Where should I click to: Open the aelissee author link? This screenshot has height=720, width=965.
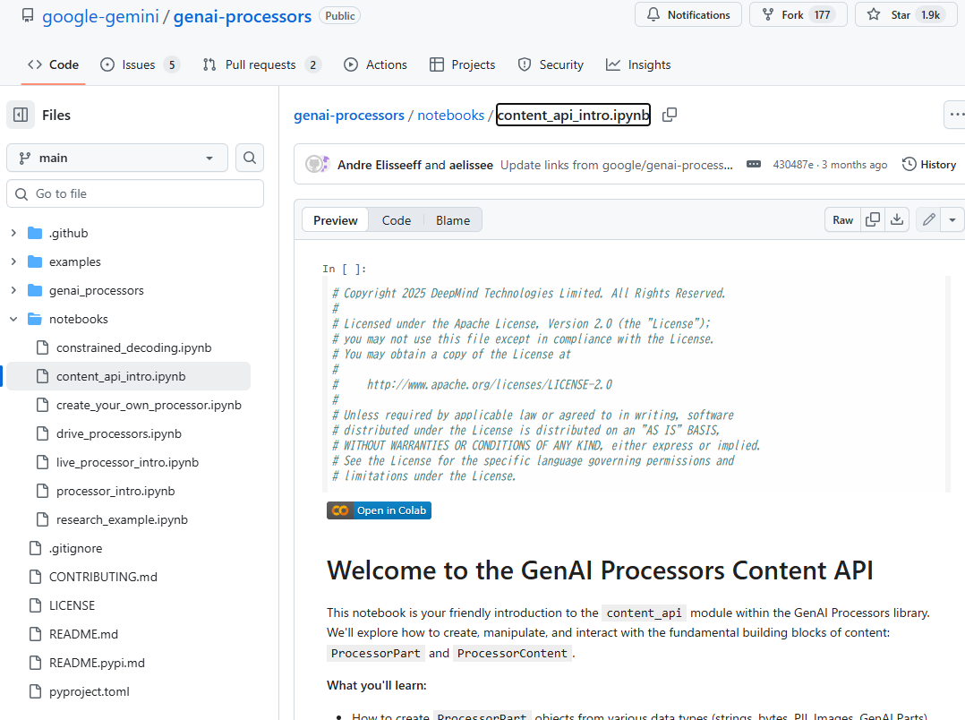471,165
